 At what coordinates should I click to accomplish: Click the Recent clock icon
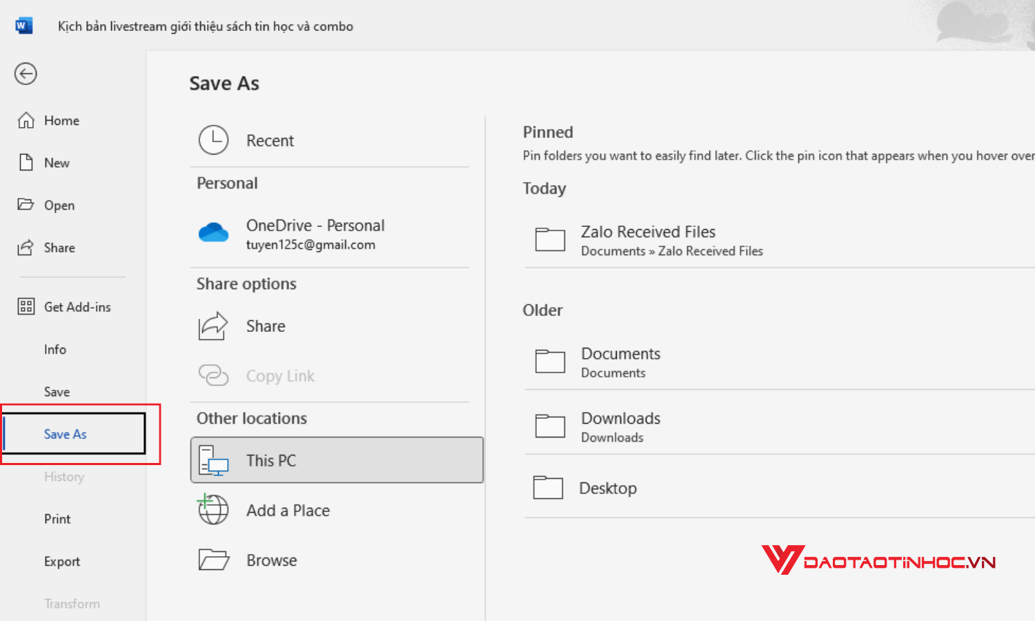tap(213, 140)
